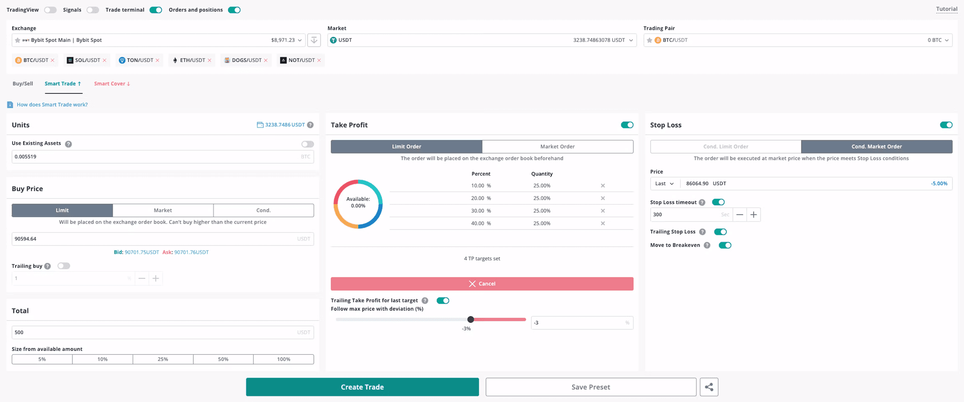Delete the 30.00% take profit target

click(602, 211)
